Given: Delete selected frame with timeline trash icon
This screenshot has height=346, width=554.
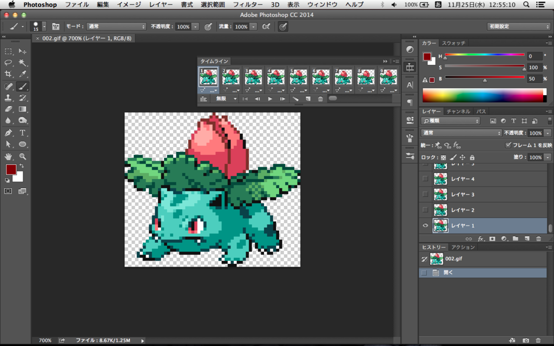Looking at the screenshot, I should click(x=320, y=99).
